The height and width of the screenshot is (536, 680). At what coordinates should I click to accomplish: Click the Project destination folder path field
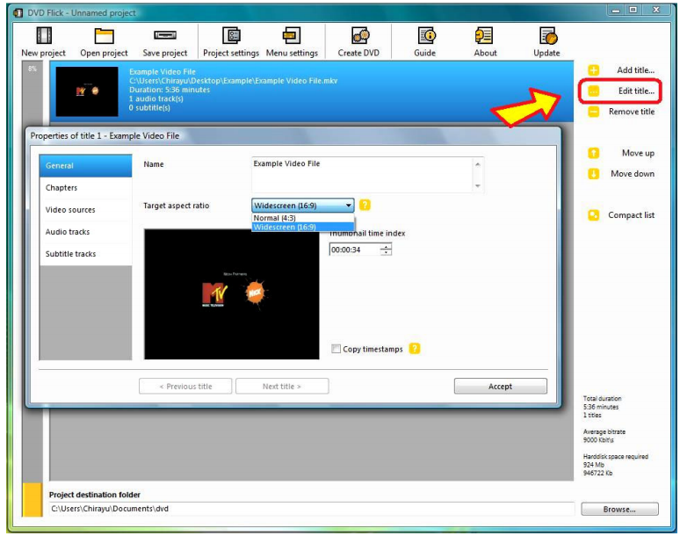click(x=312, y=509)
